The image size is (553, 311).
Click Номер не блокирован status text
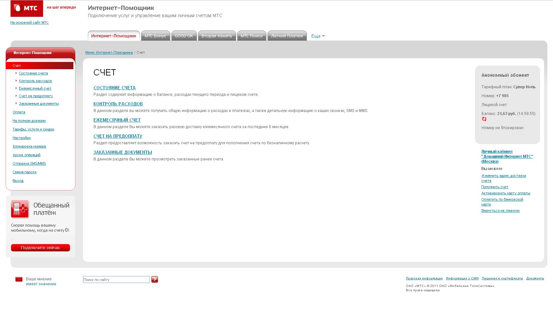pos(502,128)
